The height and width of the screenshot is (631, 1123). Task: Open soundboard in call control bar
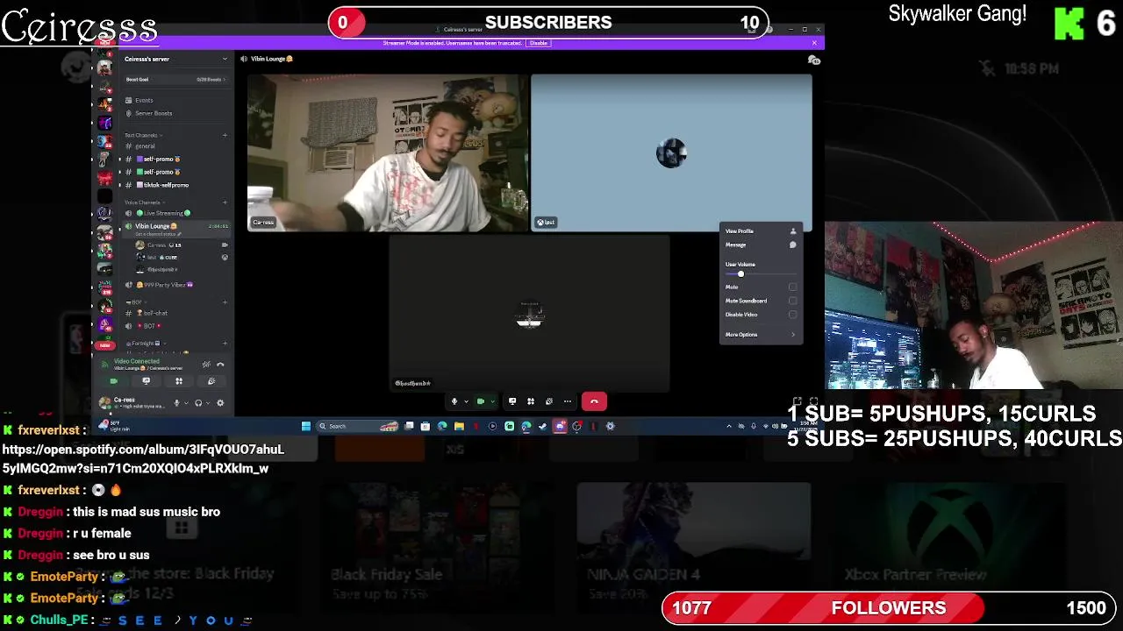[549, 401]
